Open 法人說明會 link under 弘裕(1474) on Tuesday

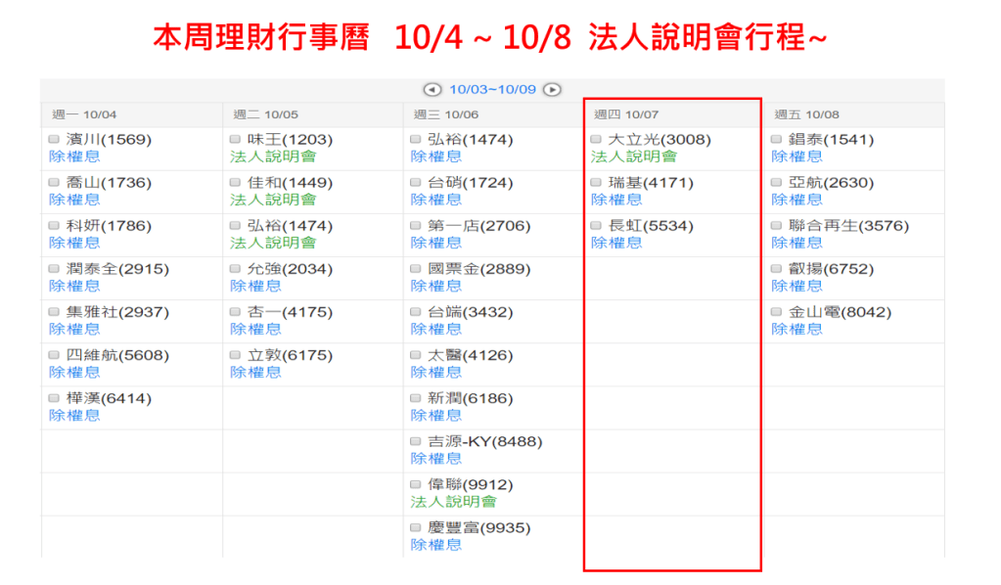pos(273,243)
